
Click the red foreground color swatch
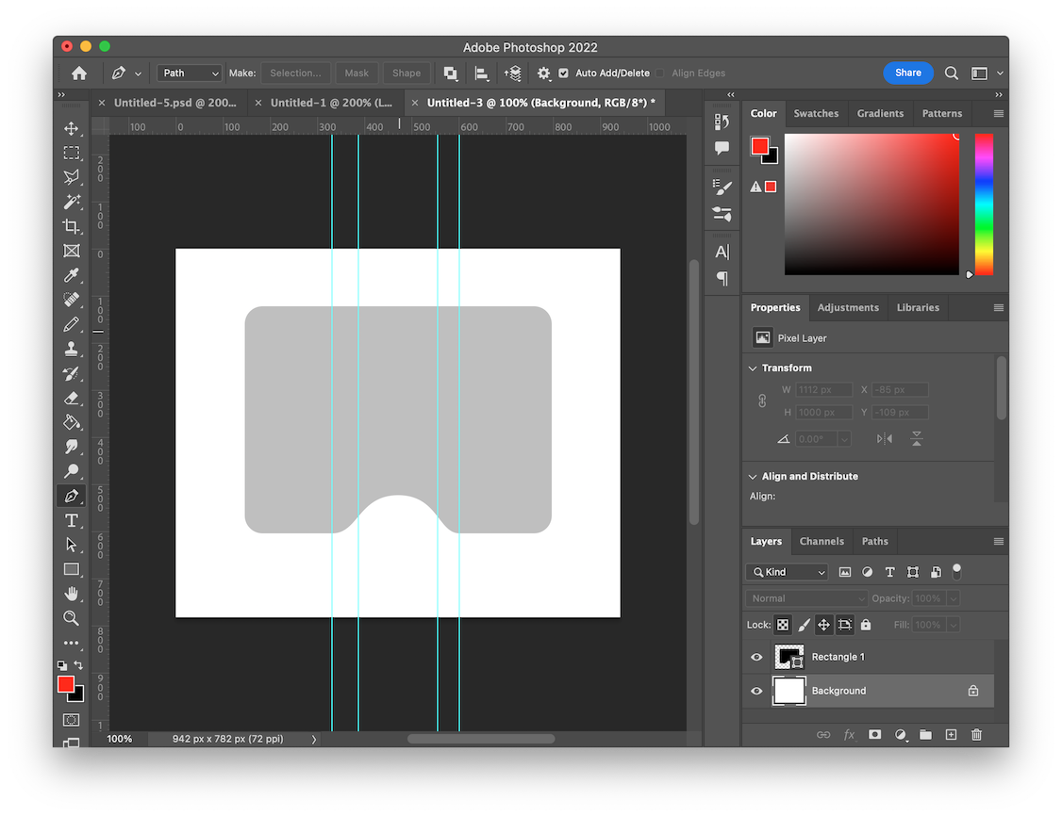click(x=66, y=684)
